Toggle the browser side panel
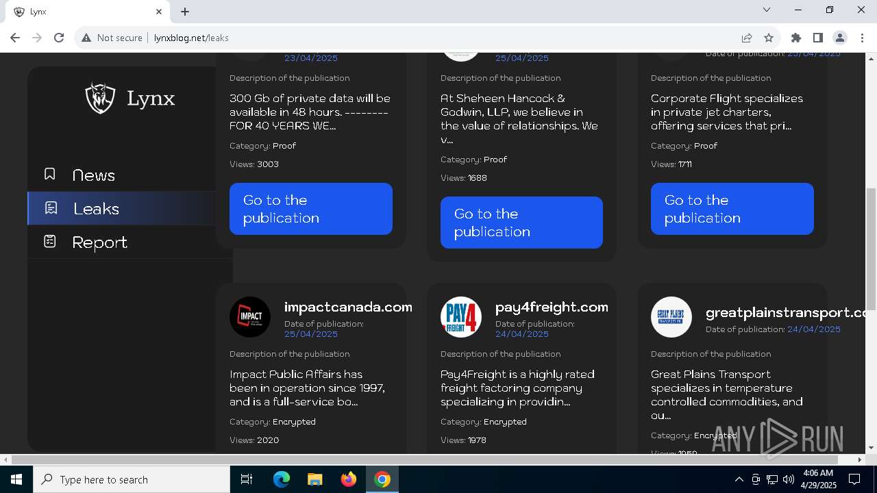877x493 pixels. (x=818, y=38)
